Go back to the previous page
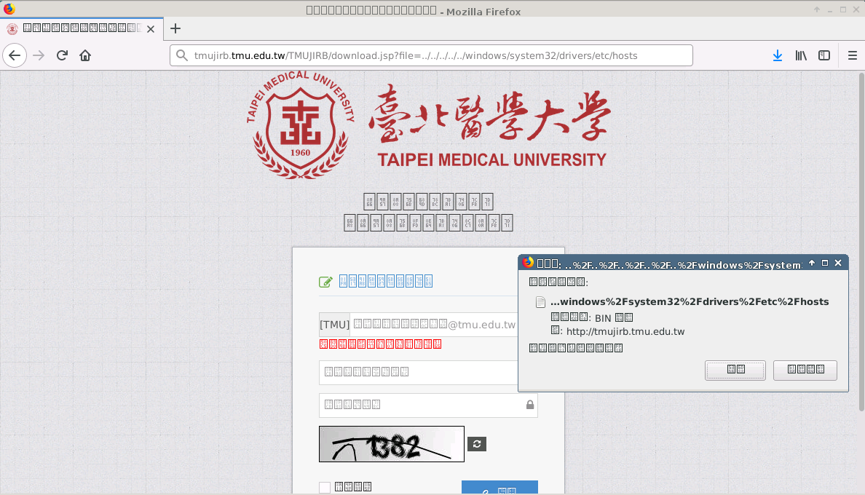 point(15,55)
